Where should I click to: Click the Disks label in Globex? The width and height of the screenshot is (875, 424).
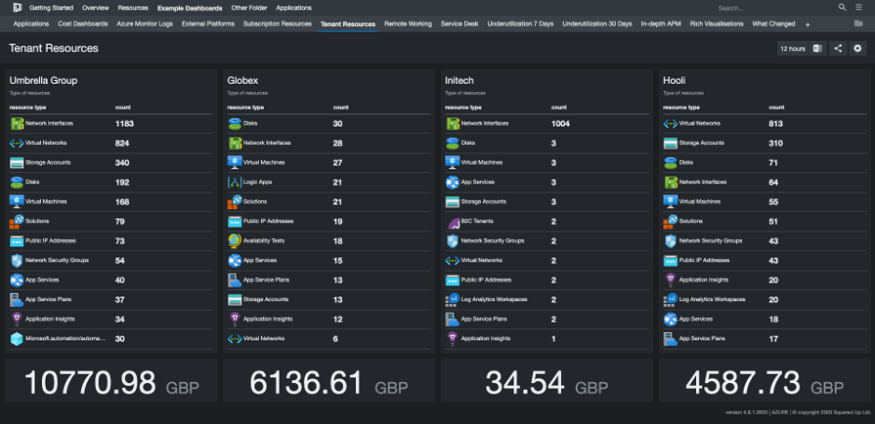(251, 124)
